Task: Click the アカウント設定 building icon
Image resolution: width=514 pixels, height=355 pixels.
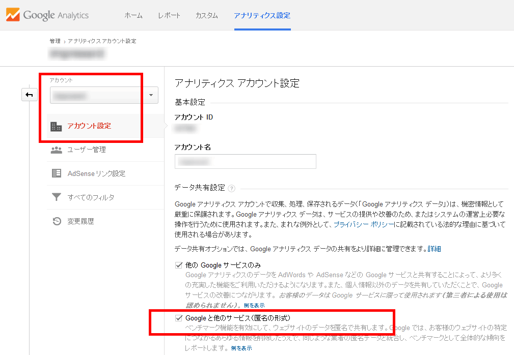Action: click(x=56, y=126)
